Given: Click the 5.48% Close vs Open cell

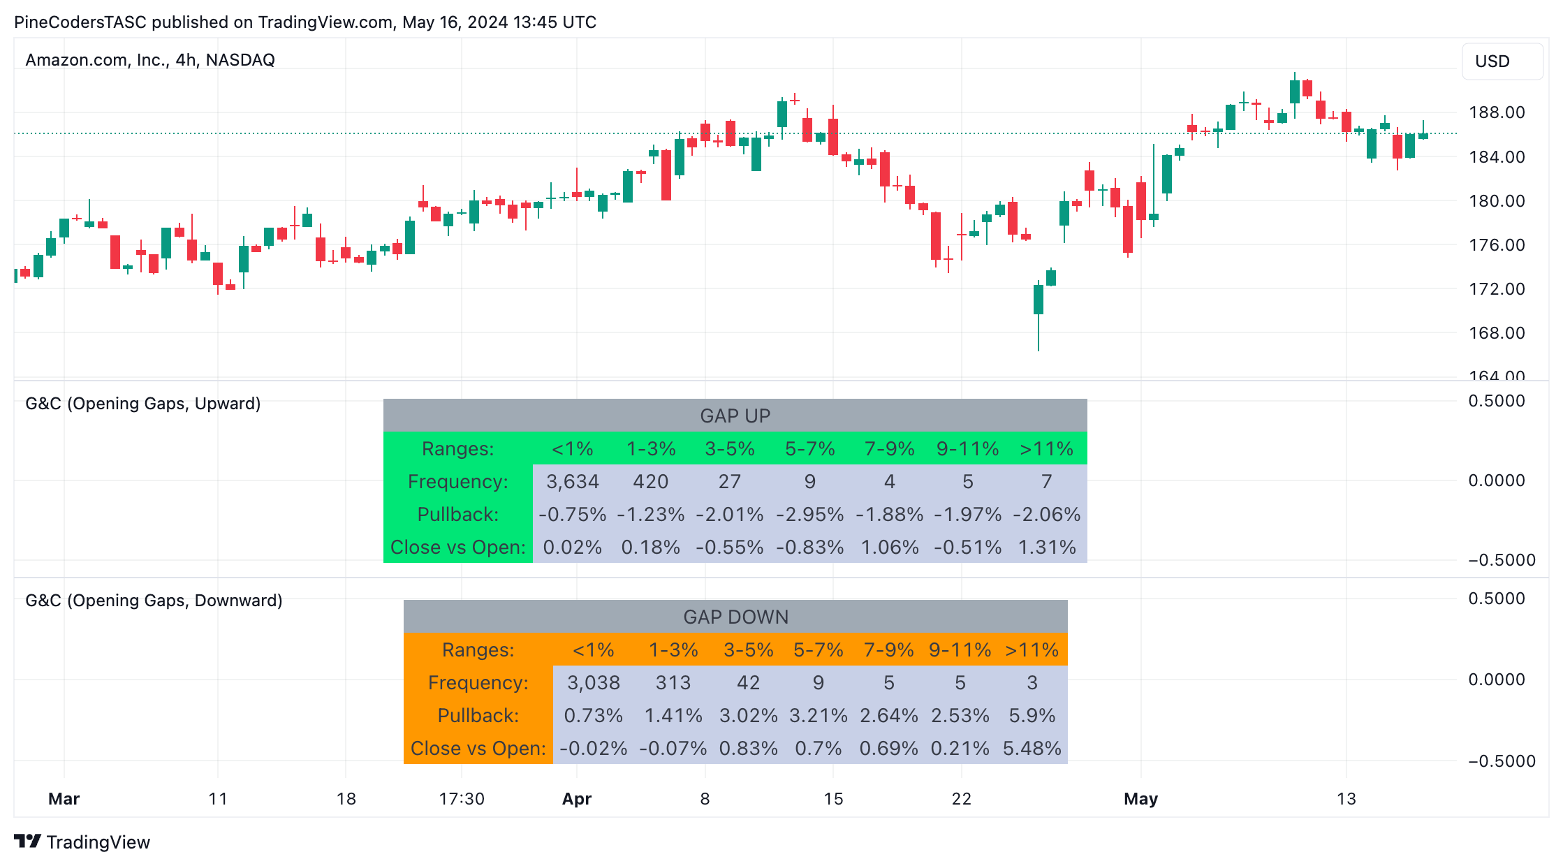Looking at the screenshot, I should (x=1032, y=748).
